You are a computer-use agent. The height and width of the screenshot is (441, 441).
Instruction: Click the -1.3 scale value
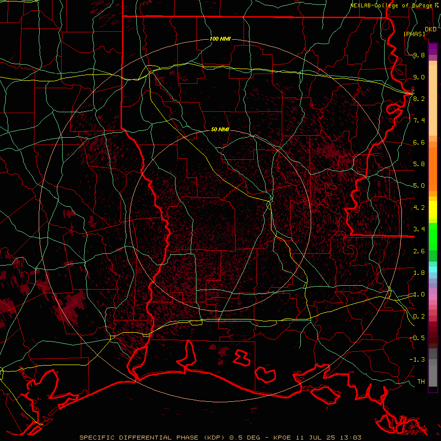(x=417, y=360)
